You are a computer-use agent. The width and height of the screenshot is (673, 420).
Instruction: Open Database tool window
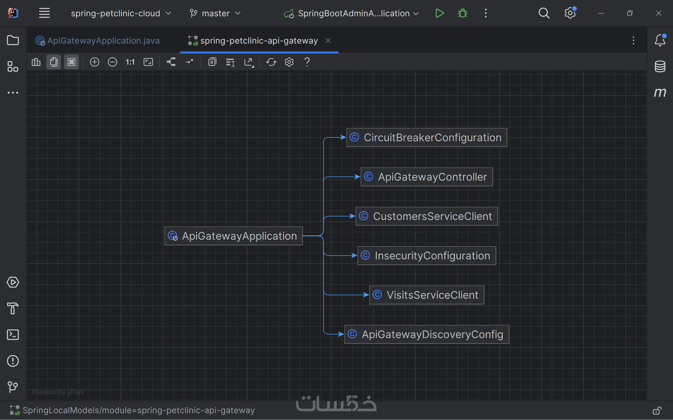(660, 66)
